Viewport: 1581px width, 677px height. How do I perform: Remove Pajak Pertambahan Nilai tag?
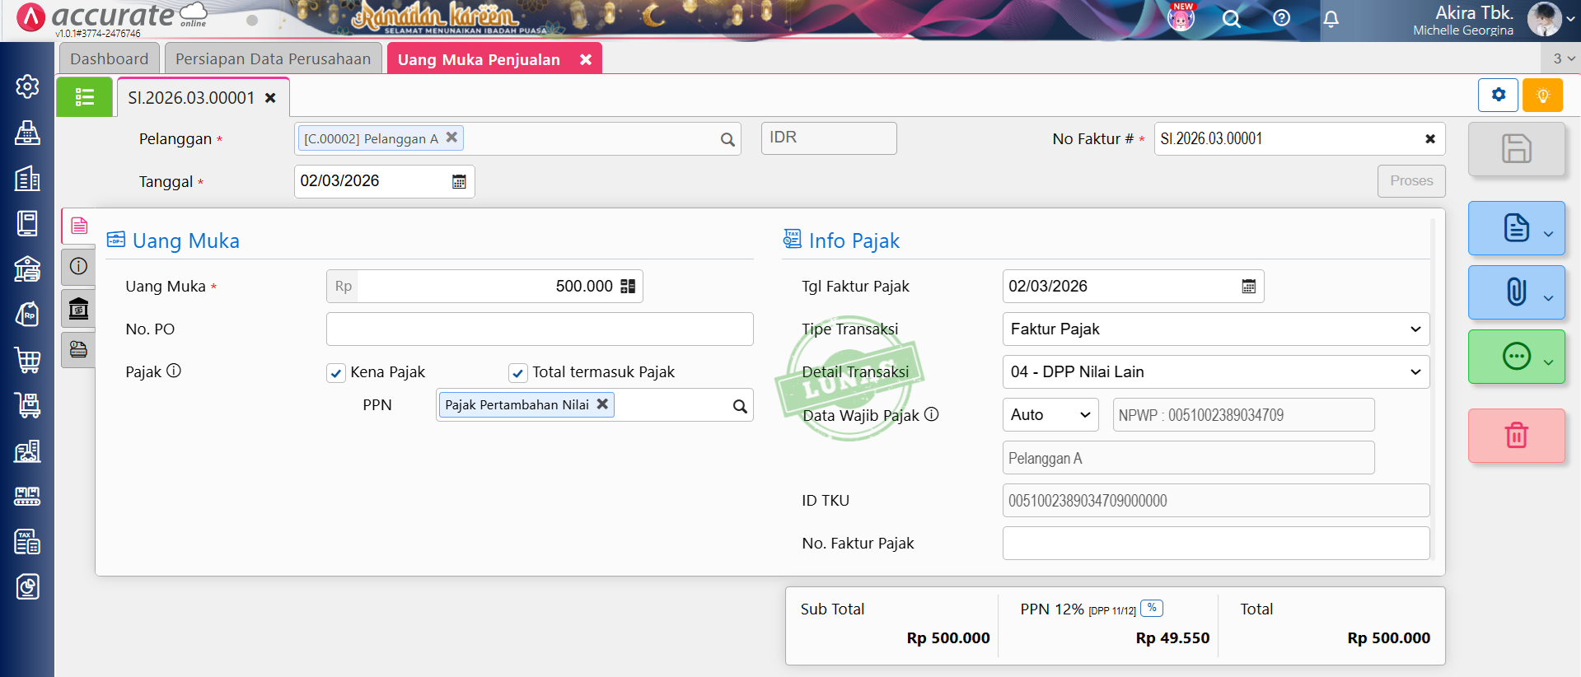click(602, 404)
